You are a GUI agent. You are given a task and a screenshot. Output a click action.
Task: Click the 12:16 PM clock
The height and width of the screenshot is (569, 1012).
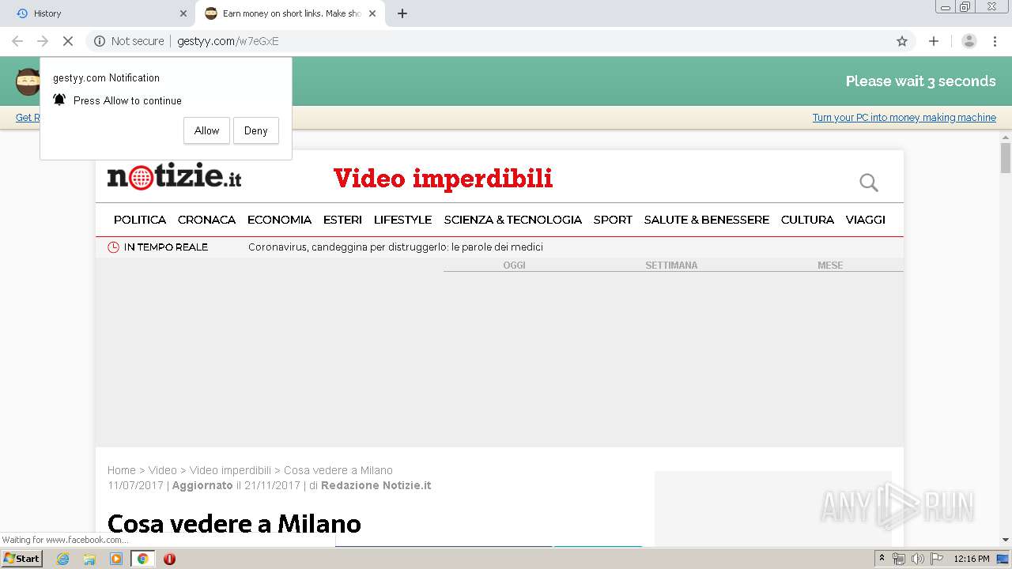tap(972, 559)
